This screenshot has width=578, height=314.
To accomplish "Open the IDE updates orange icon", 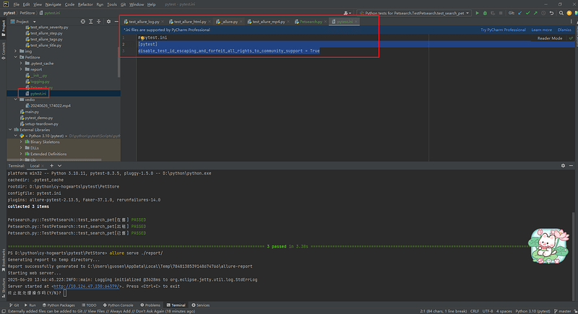I will tap(569, 13).
